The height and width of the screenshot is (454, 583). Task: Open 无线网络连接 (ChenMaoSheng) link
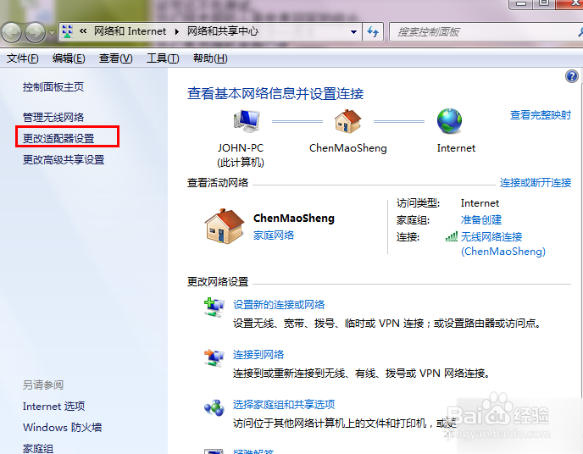point(503,244)
